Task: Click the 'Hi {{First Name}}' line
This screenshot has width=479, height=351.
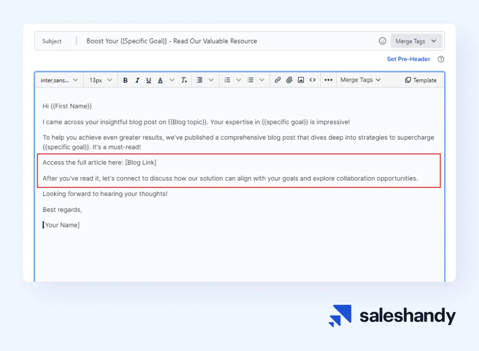Action: [x=67, y=106]
